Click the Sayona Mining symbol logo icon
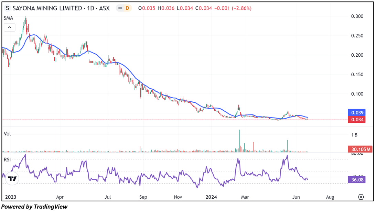375x211 pixels. tap(8, 8)
